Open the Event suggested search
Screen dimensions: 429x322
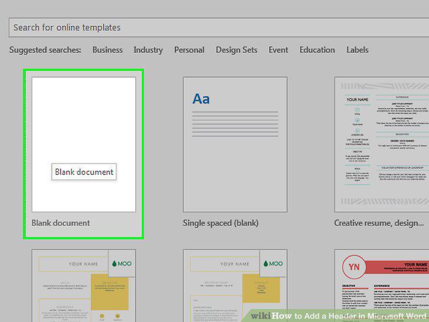point(279,50)
